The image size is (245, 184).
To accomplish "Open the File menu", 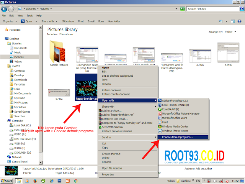I will coord(3,15).
